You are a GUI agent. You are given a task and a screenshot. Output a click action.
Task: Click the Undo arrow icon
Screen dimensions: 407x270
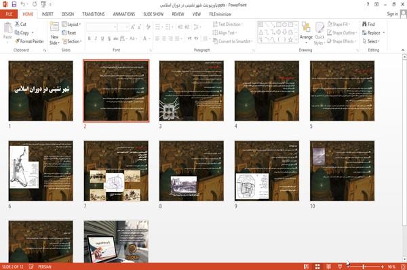click(23, 5)
